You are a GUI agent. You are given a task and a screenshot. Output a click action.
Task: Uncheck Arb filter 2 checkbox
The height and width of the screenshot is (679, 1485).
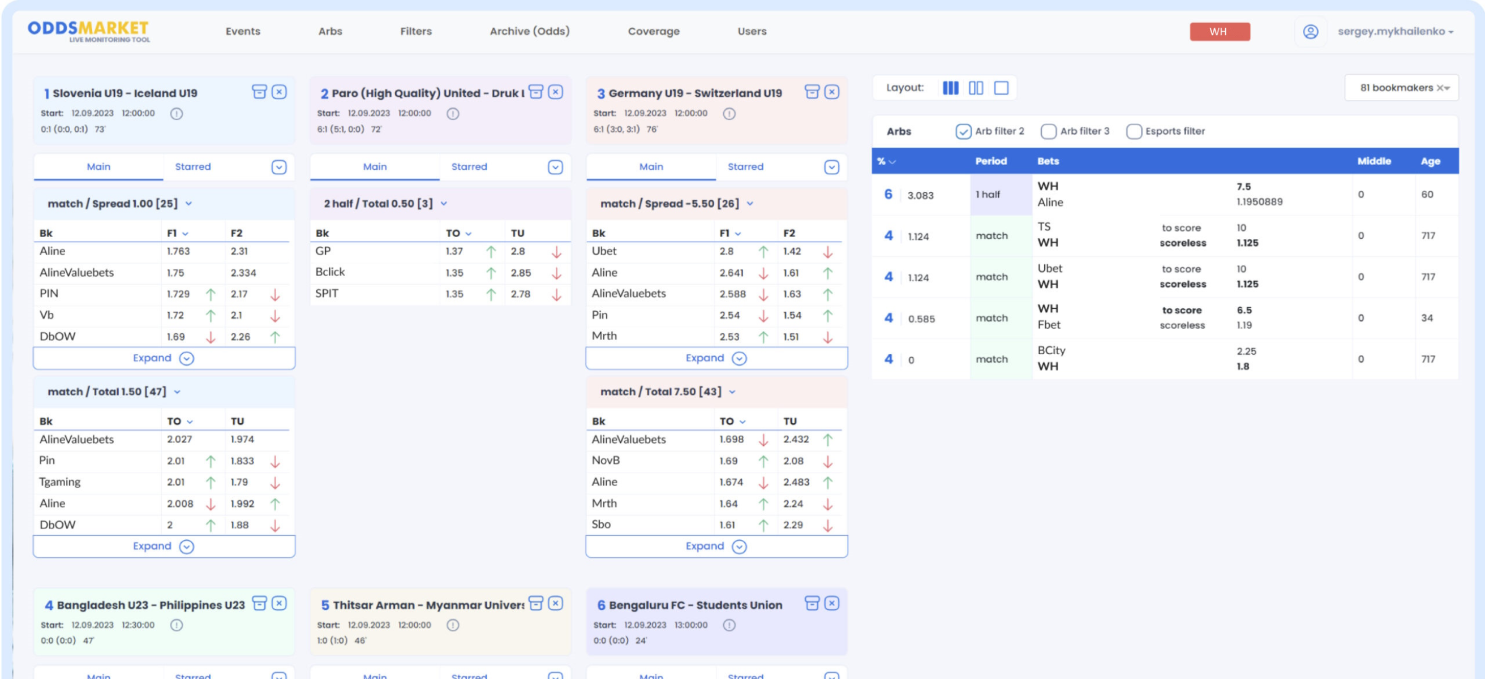coord(963,131)
